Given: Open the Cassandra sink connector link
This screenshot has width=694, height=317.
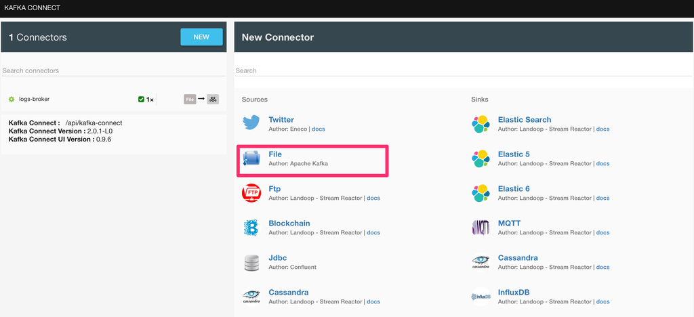Looking at the screenshot, I should click(x=518, y=258).
